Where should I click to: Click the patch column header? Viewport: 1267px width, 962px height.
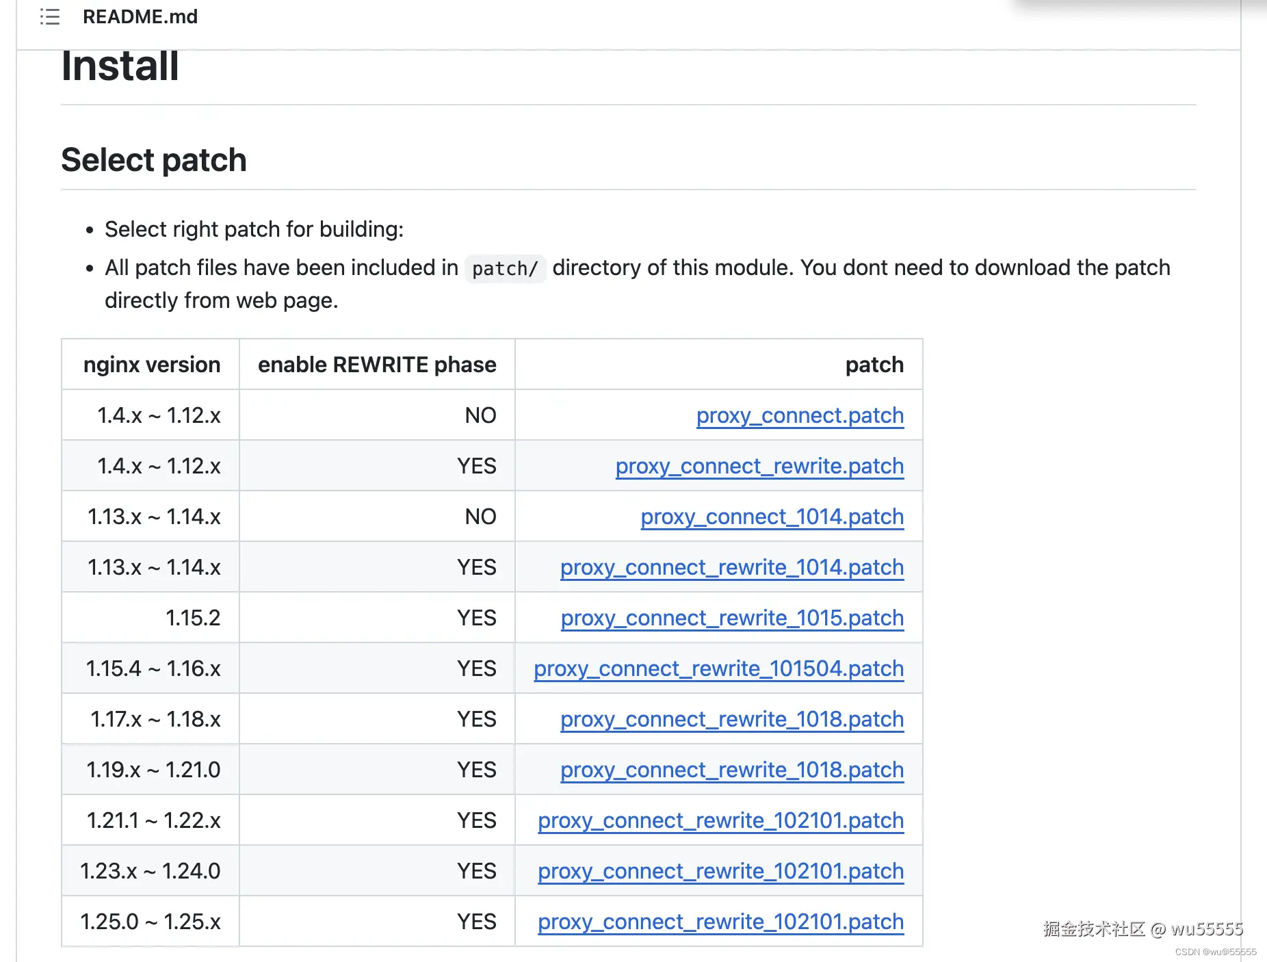pos(874,365)
